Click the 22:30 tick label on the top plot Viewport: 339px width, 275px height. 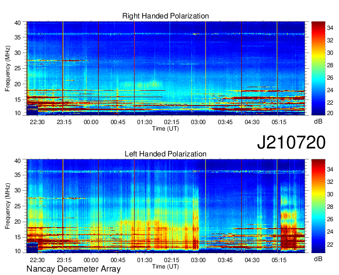37,122
